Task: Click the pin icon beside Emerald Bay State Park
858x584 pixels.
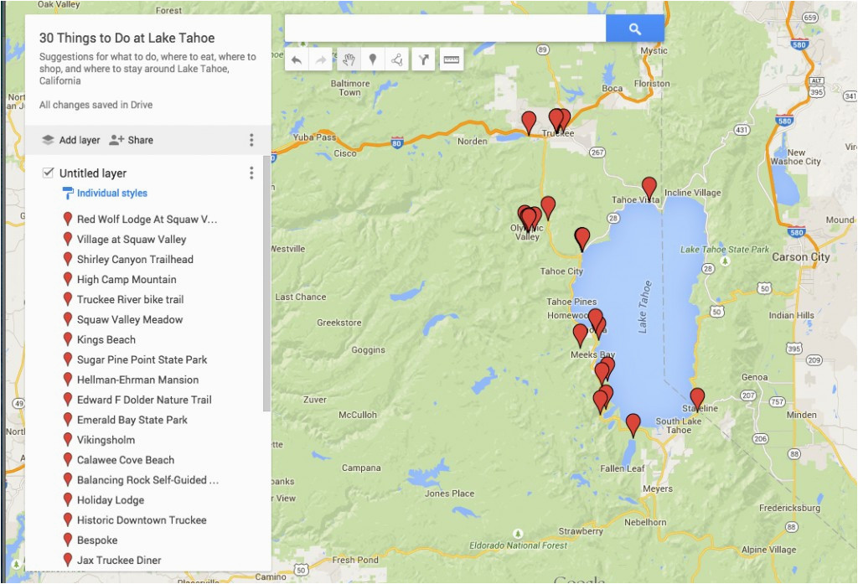Action: [x=68, y=420]
